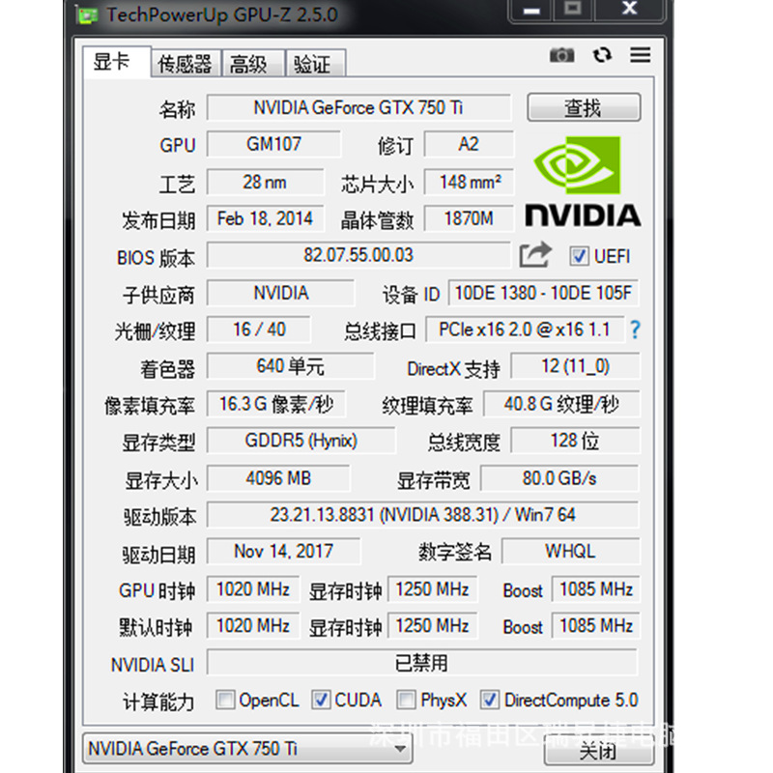
Task: Click the subvendor value NVIDIA
Action: (x=280, y=293)
